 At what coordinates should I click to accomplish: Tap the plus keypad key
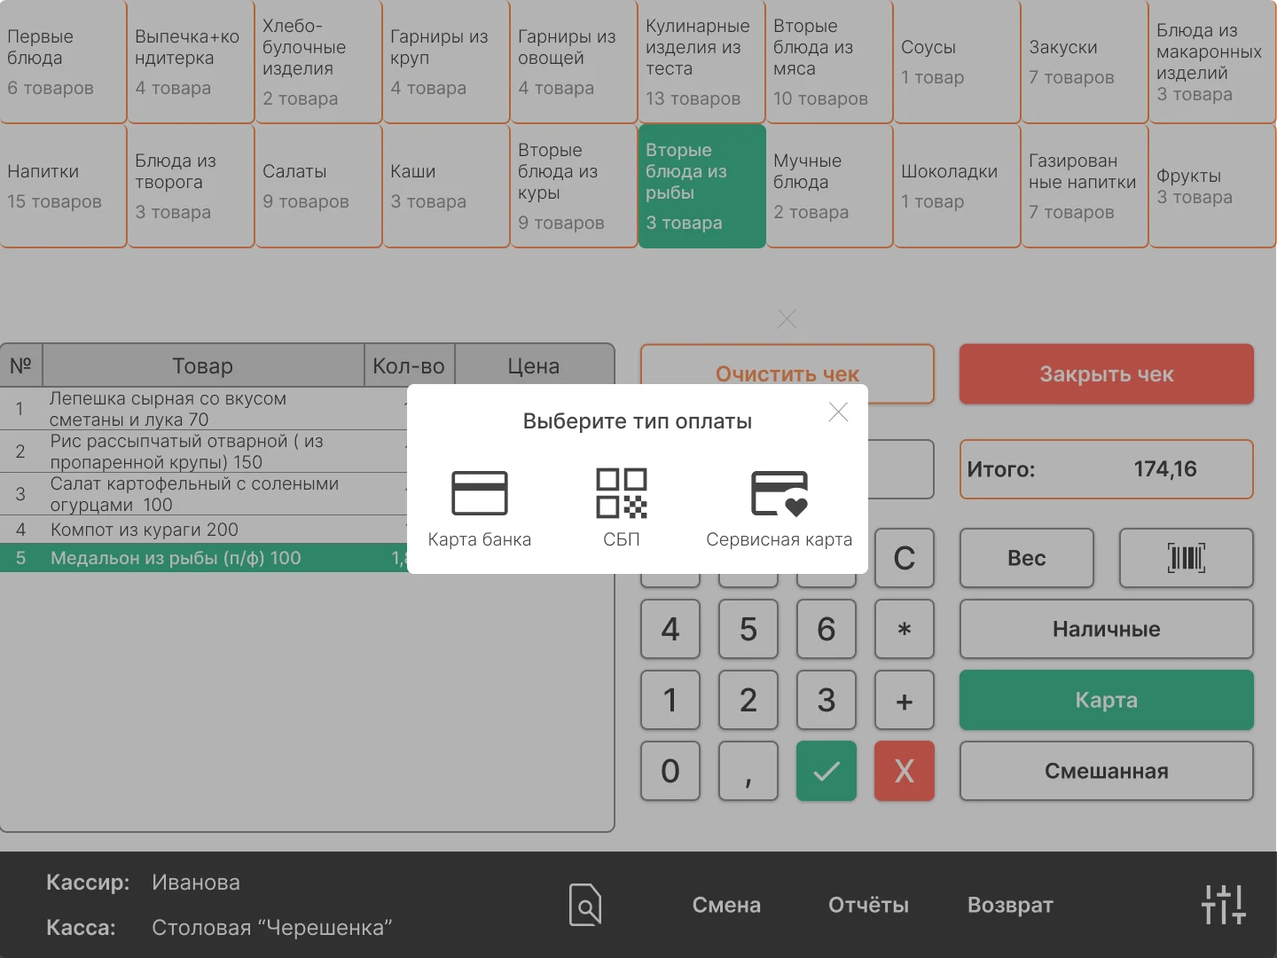[905, 700]
